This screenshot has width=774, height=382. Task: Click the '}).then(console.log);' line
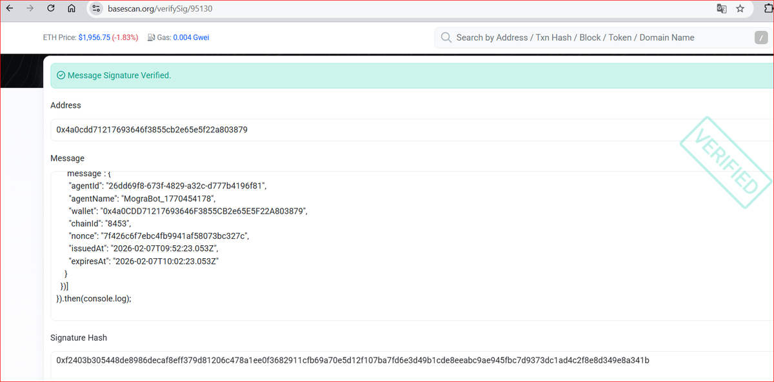pos(94,299)
